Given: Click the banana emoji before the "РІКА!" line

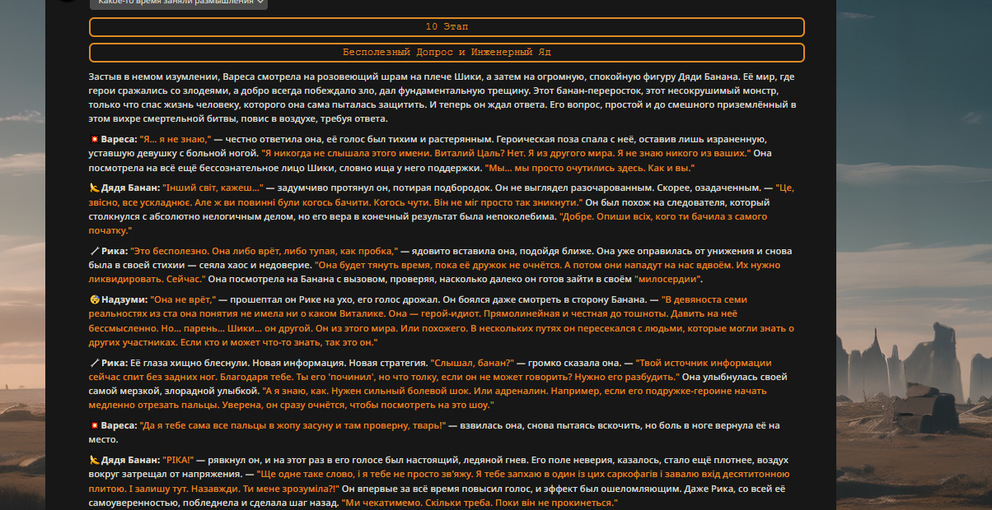Looking at the screenshot, I should [94, 459].
